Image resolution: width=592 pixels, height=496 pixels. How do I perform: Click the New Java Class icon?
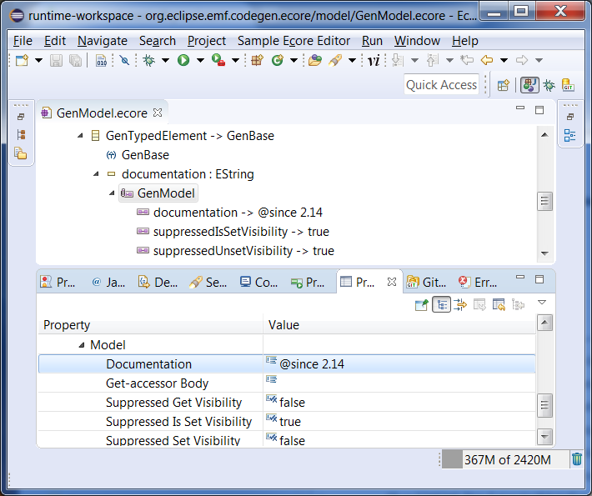click(278, 60)
